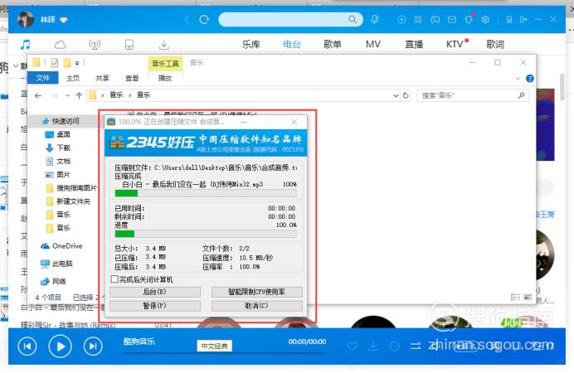Click the back arrow in KuGou title bar
This screenshot has height=373, width=574.
187,19
